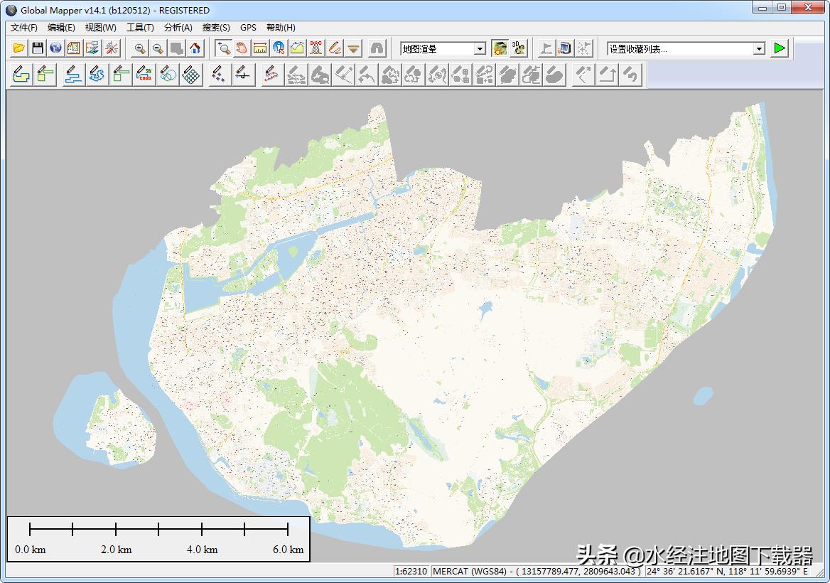Viewport: 830px width, 583px height.
Task: Open the 分析(A) menu
Action: [x=178, y=28]
